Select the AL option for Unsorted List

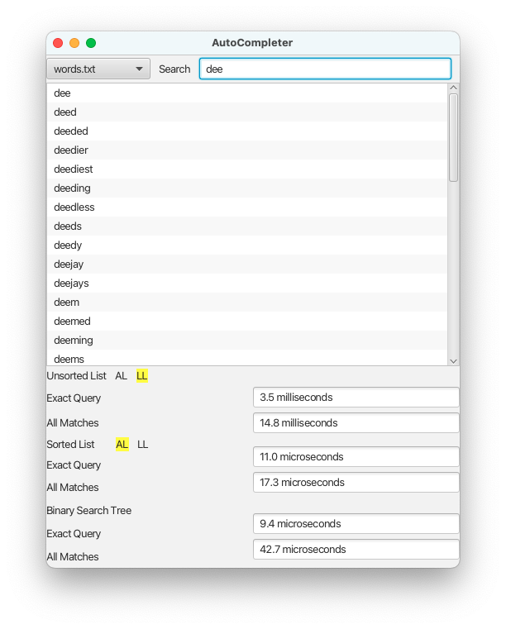coord(122,376)
